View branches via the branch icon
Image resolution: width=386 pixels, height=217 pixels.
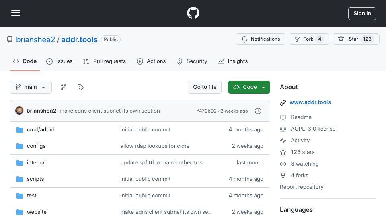point(64,87)
